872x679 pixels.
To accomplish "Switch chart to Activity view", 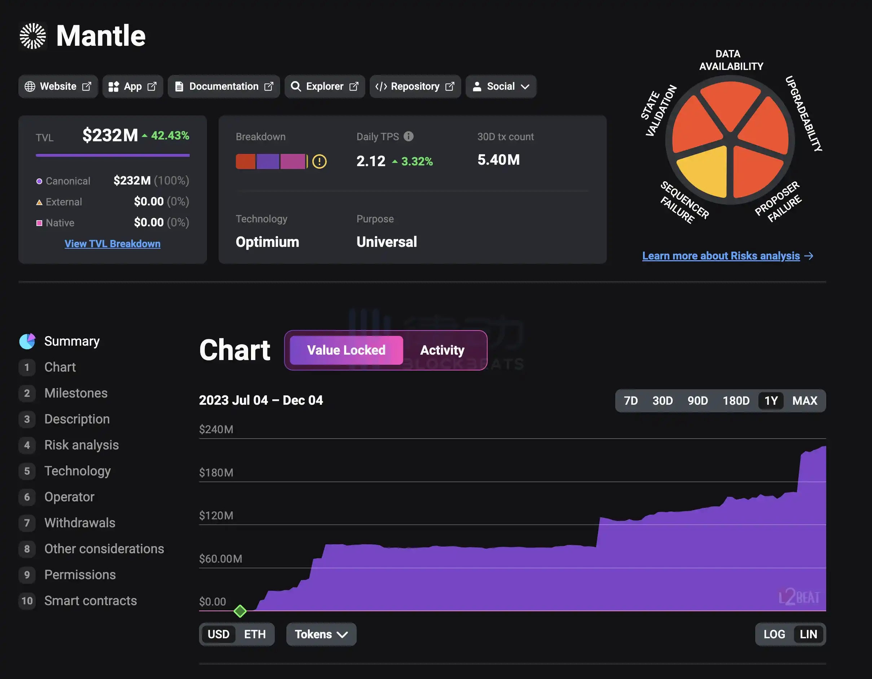I will tap(442, 350).
